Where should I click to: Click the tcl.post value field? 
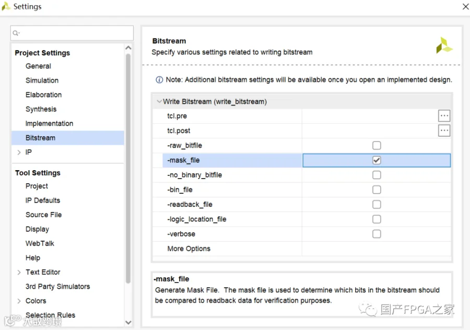(370, 131)
